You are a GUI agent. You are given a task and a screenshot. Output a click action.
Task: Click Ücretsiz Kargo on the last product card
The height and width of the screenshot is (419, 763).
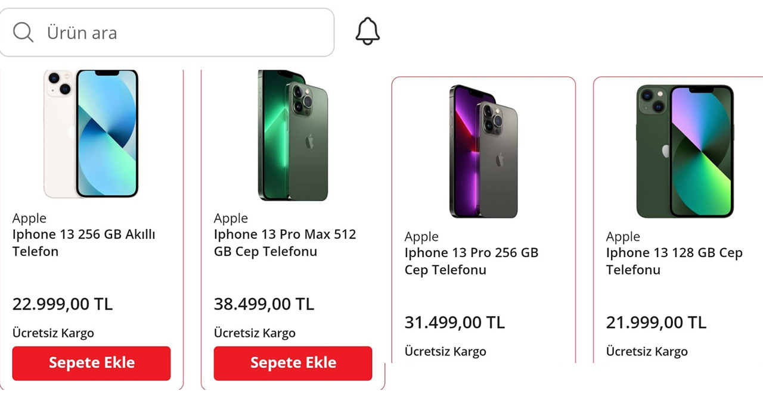click(x=646, y=351)
